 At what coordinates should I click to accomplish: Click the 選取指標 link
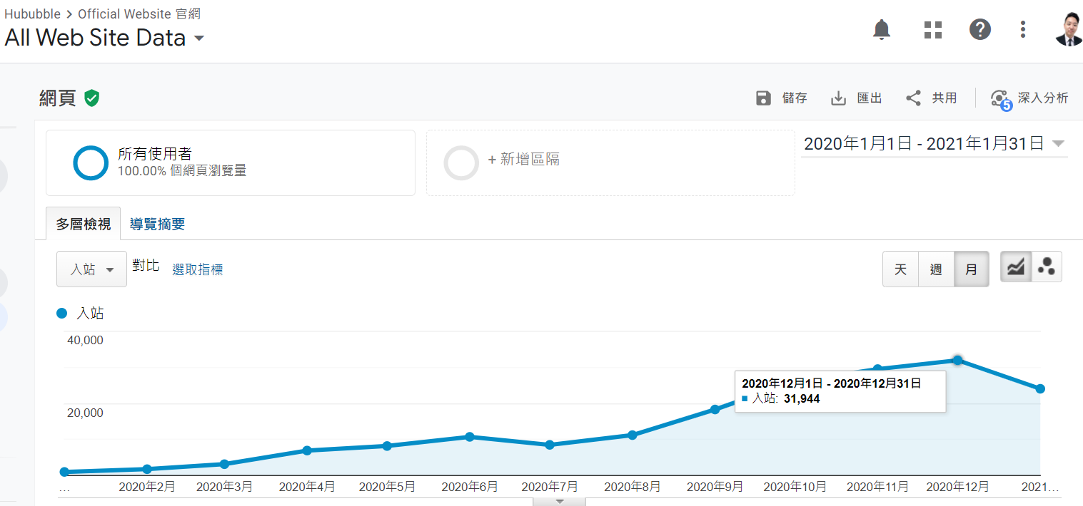[197, 269]
